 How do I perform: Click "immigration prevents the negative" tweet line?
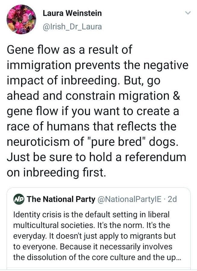(x=98, y=66)
